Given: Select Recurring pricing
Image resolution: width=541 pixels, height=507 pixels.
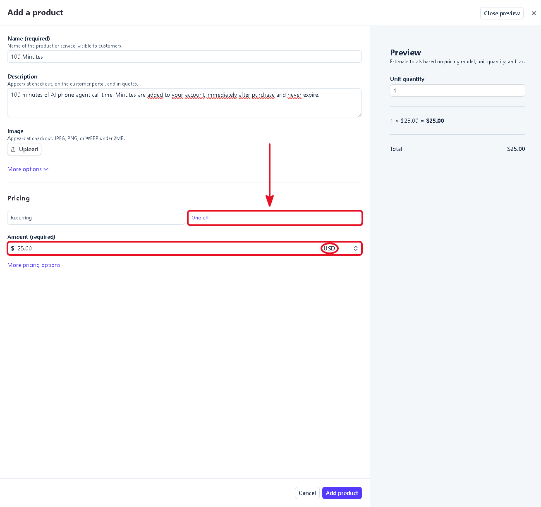Looking at the screenshot, I should [x=96, y=218].
